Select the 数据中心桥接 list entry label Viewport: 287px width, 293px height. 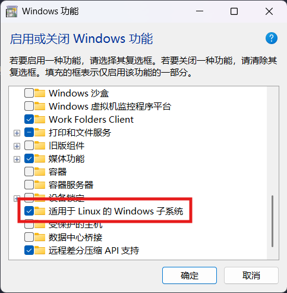click(75, 237)
